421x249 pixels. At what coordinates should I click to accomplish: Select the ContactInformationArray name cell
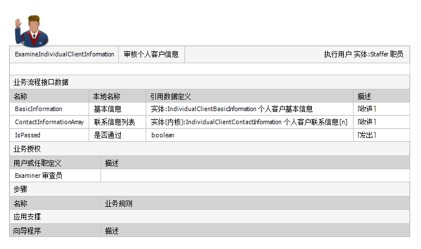[x=49, y=122]
